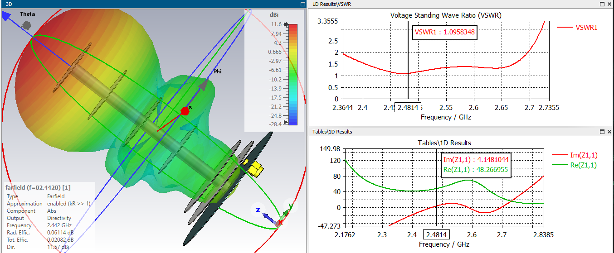Close the 1D Results\VSWR plot window
Image resolution: width=614 pixels, height=253 pixels.
pos(609,4)
